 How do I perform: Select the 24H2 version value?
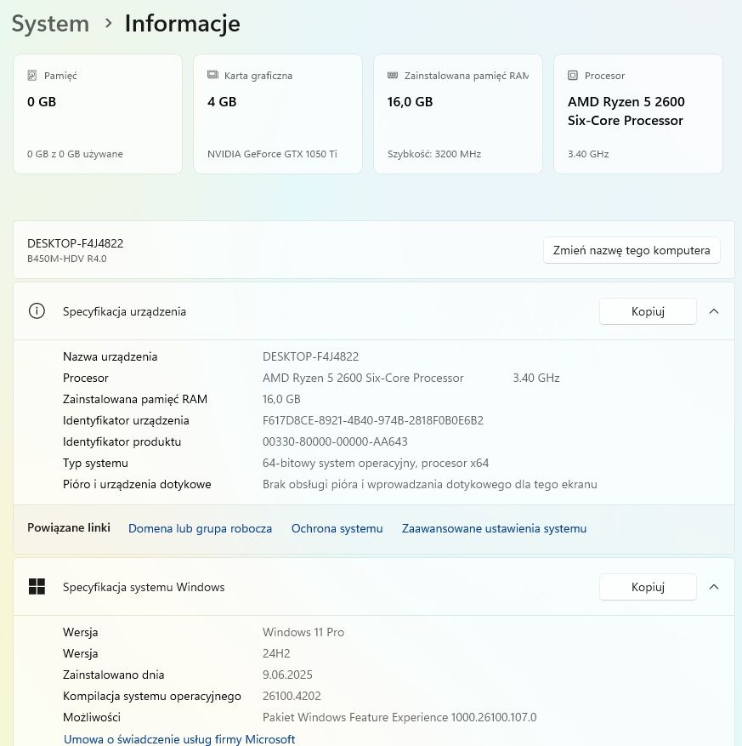276,653
